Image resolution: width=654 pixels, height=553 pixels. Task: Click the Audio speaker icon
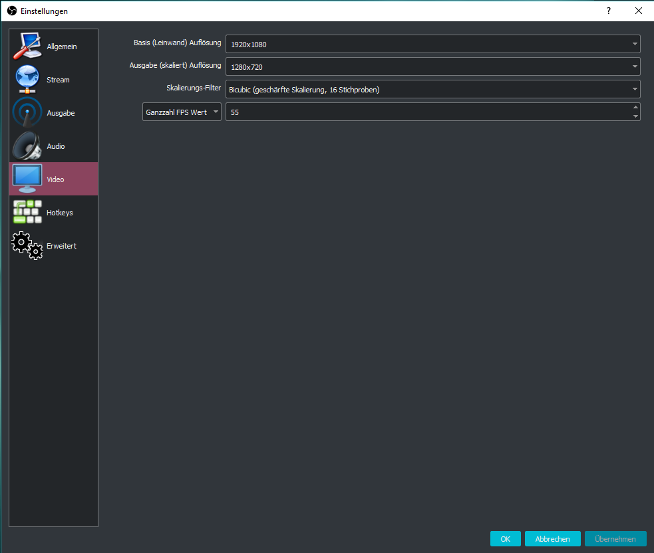click(27, 146)
